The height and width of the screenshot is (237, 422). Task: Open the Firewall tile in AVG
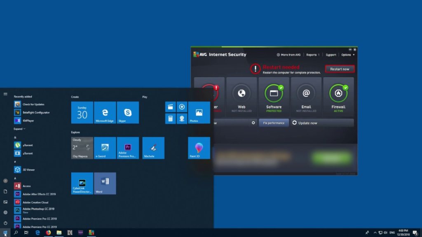click(x=338, y=97)
